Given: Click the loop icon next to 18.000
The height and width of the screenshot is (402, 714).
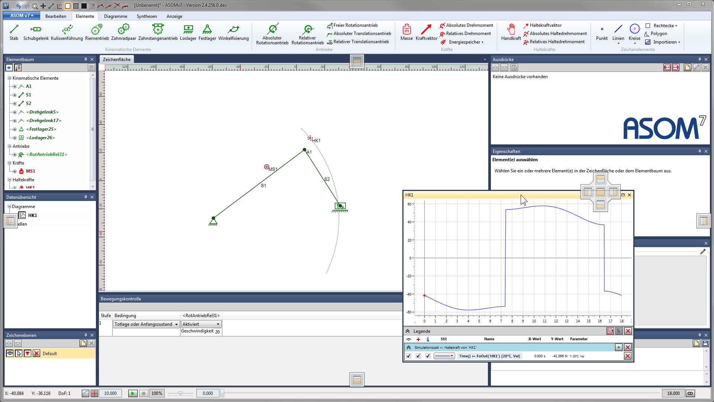Looking at the screenshot, I should [690, 393].
